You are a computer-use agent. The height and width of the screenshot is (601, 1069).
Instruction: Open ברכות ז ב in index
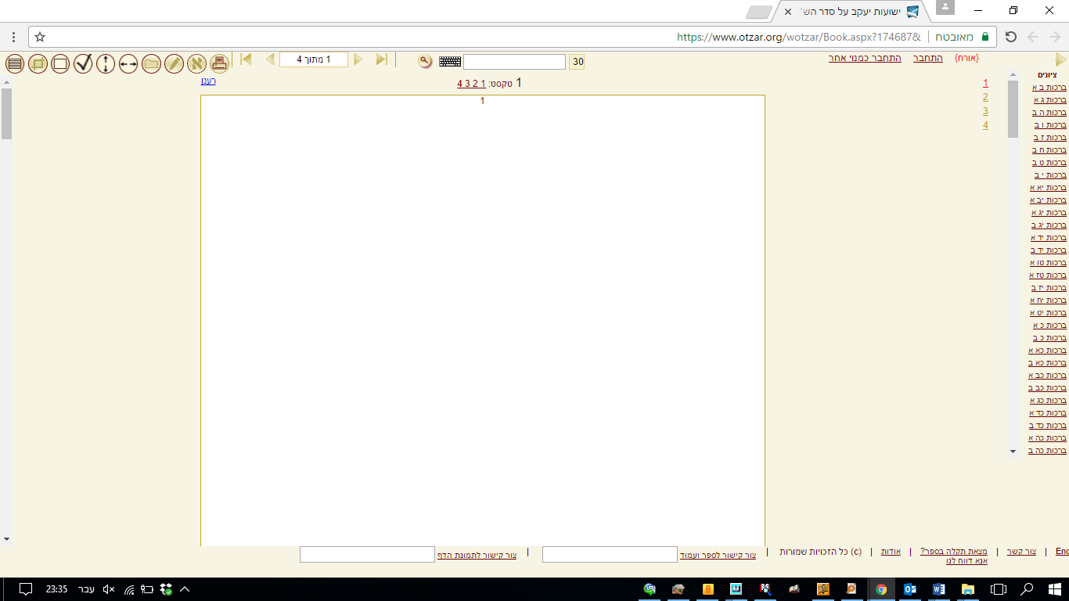coord(1050,138)
